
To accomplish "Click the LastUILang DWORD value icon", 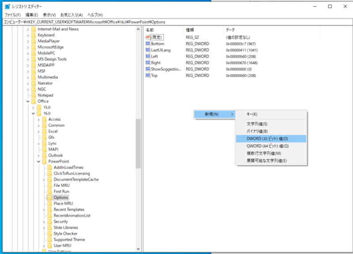I will coord(148,50).
